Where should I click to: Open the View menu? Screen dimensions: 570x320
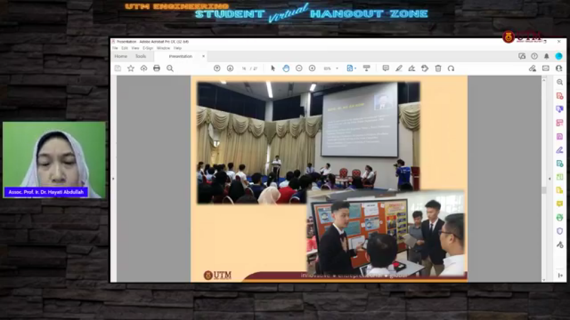135,48
